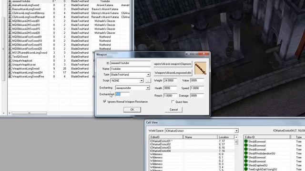305x171 pixels.
Task: Click the icon for MS12RuinedAkaviriLongSword
Action: click(x=10, y=53)
